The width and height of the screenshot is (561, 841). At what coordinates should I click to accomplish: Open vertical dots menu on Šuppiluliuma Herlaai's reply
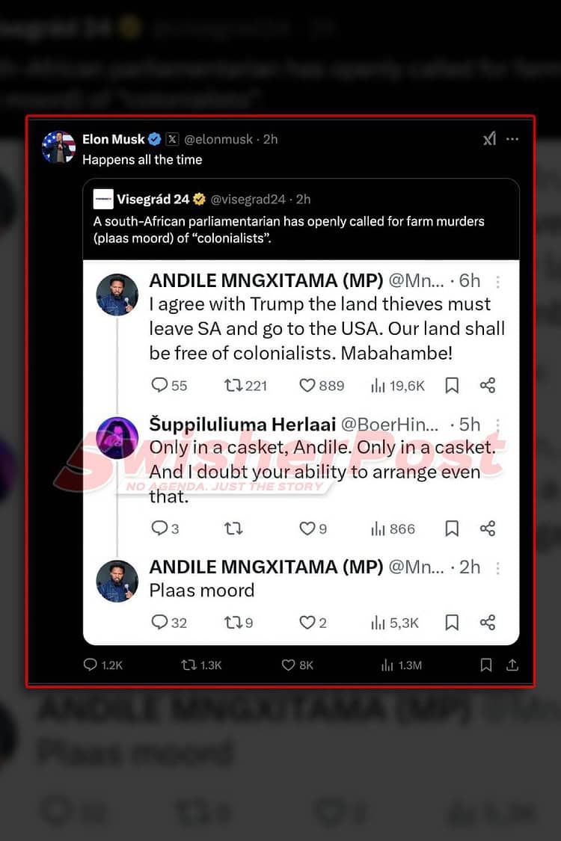[498, 425]
